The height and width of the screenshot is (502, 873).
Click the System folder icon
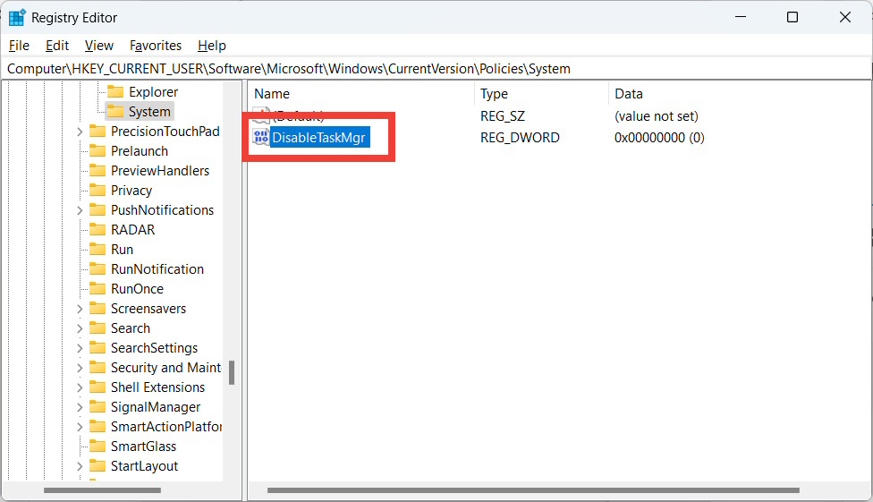coord(115,112)
